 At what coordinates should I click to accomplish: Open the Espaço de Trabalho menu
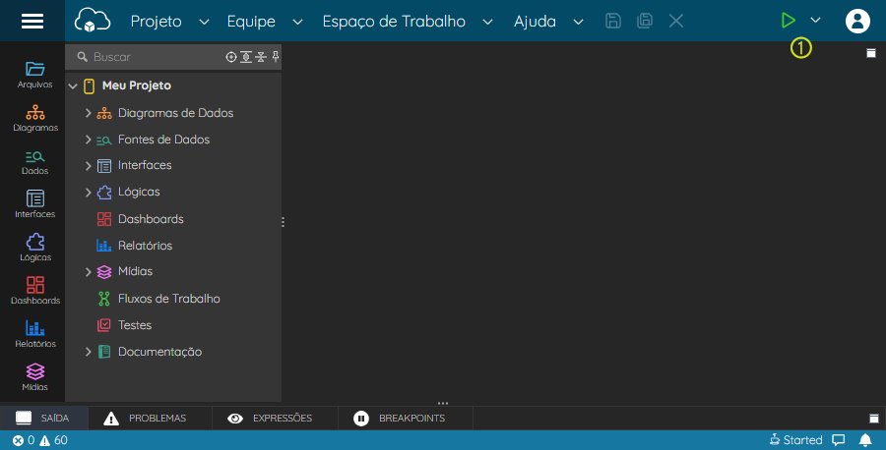394,22
